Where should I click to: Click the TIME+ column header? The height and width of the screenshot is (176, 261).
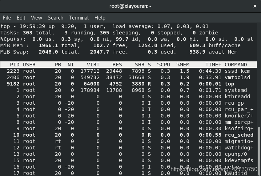pyautogui.click(x=213, y=65)
